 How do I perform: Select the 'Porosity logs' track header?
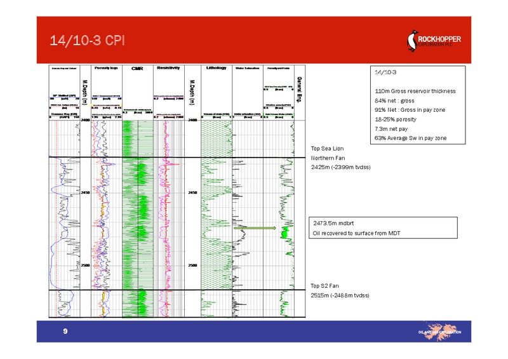pos(106,68)
